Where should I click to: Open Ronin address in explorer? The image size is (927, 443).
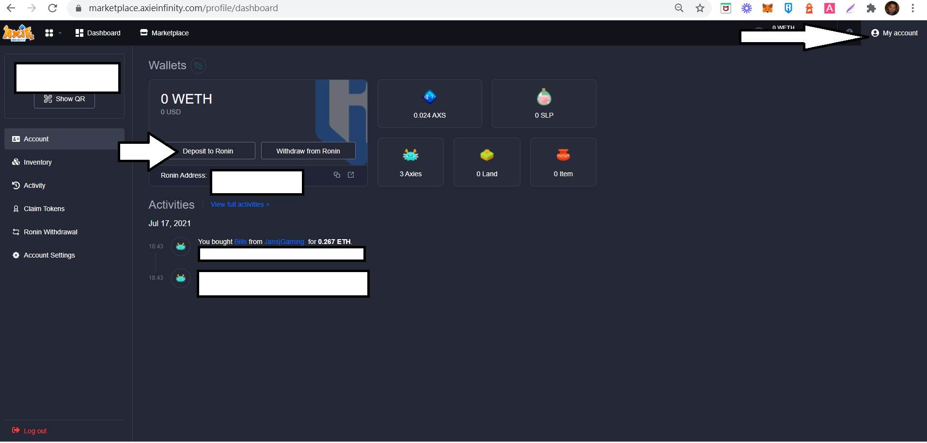pos(351,175)
